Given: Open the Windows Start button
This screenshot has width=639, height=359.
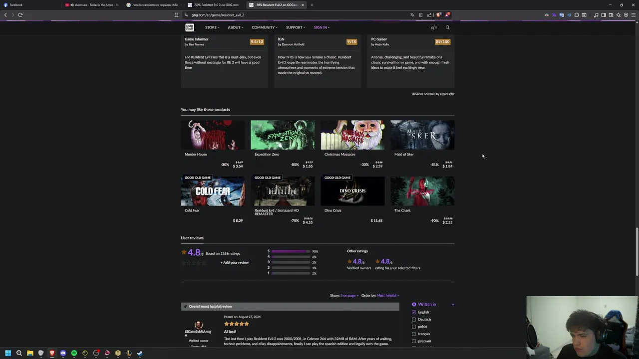Looking at the screenshot, I should point(8,353).
